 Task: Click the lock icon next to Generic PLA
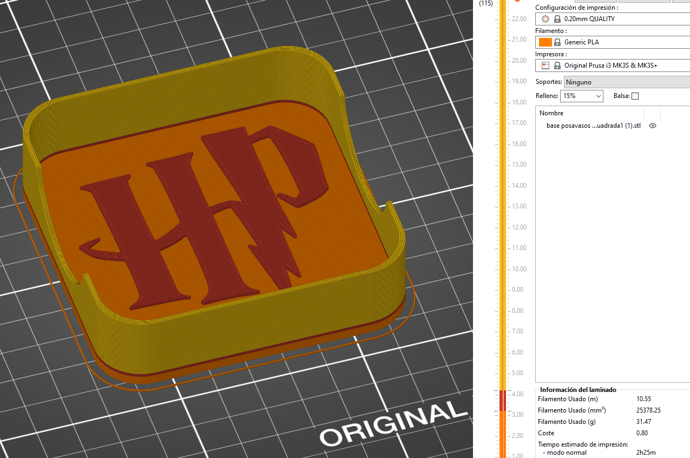pos(557,42)
